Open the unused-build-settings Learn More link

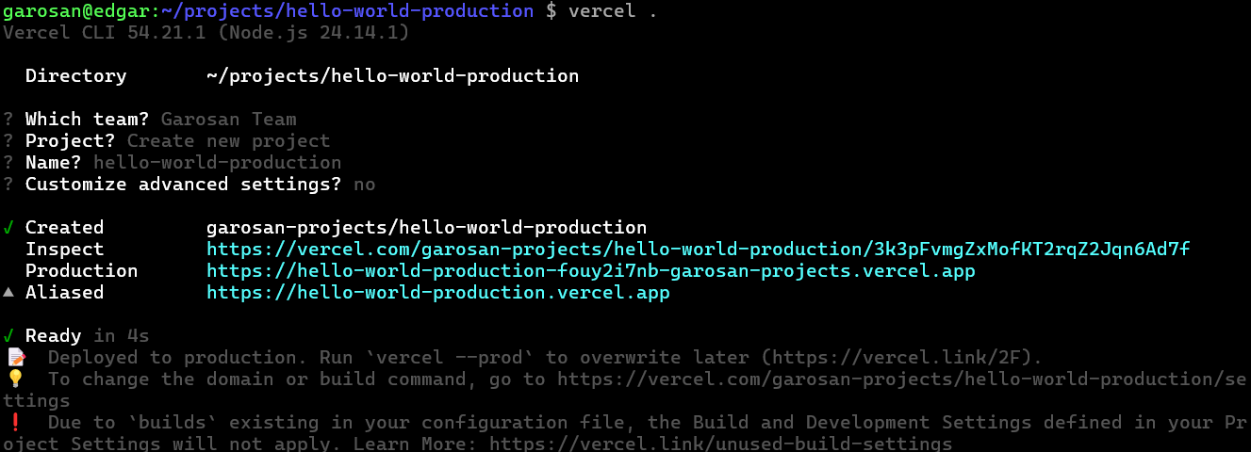(x=720, y=444)
